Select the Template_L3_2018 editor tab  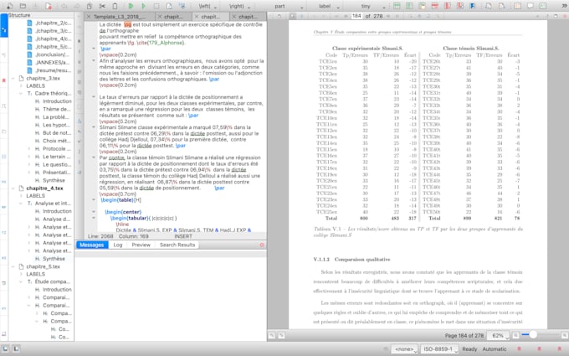(x=120, y=17)
